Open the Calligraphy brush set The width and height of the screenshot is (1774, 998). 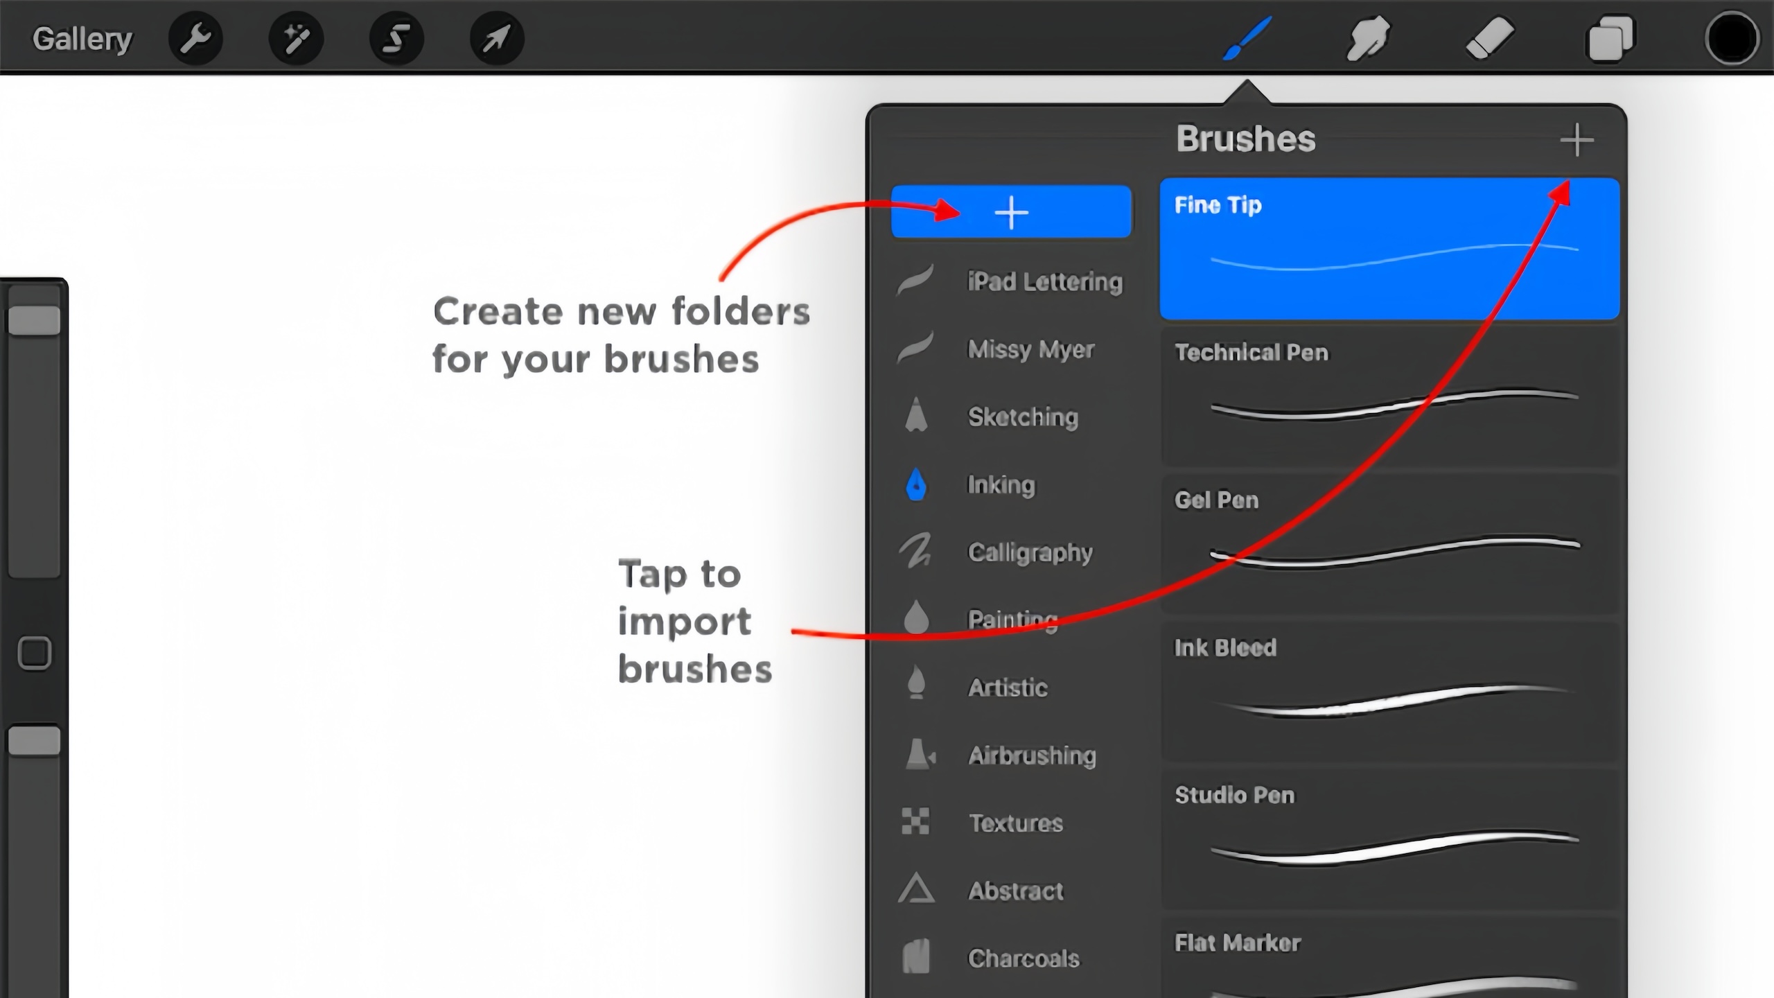(x=1012, y=552)
